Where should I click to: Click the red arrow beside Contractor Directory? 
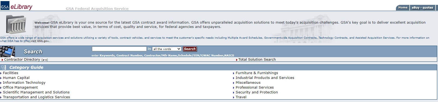click(x=2, y=60)
